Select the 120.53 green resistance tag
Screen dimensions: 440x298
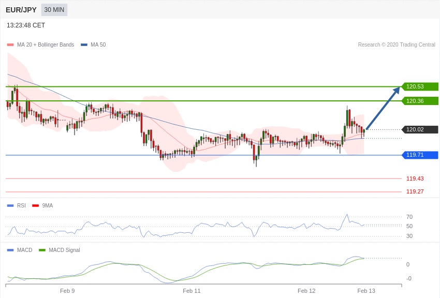[420, 86]
